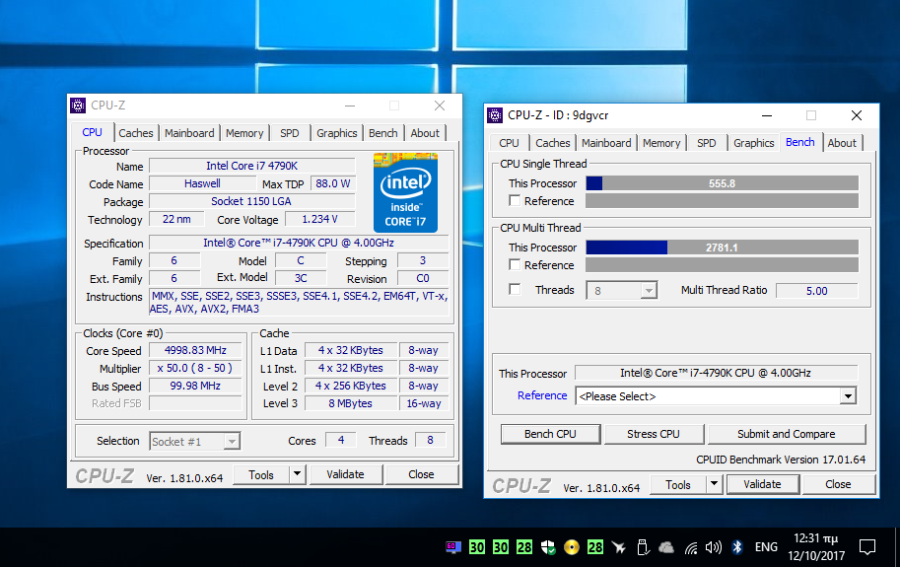
Task: Click Tools button in 9dgvcr window
Action: (x=678, y=484)
